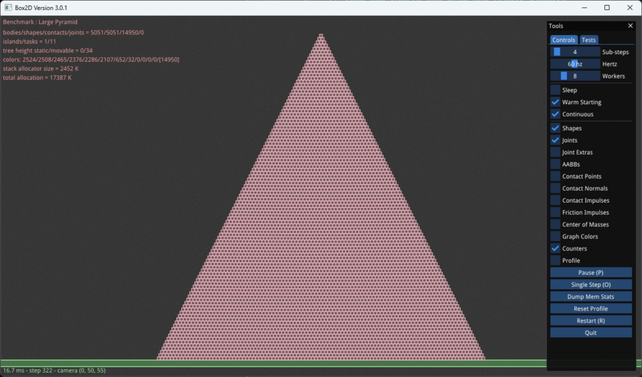Click the Restart (R) button
Screen dimensions: 642x377
click(x=591, y=321)
